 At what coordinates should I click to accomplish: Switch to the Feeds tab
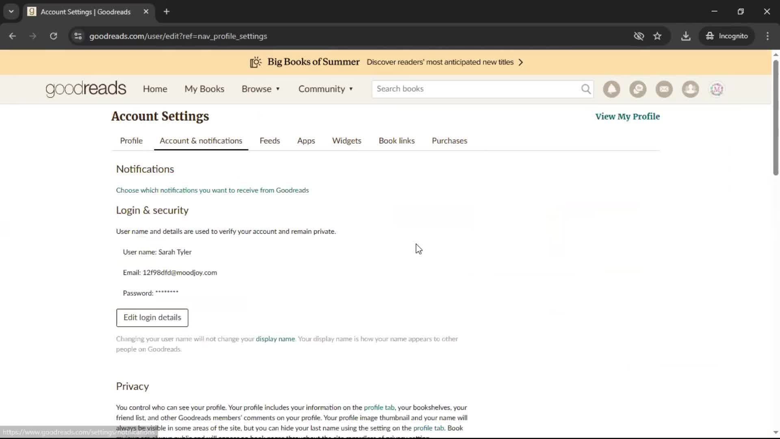[270, 141]
